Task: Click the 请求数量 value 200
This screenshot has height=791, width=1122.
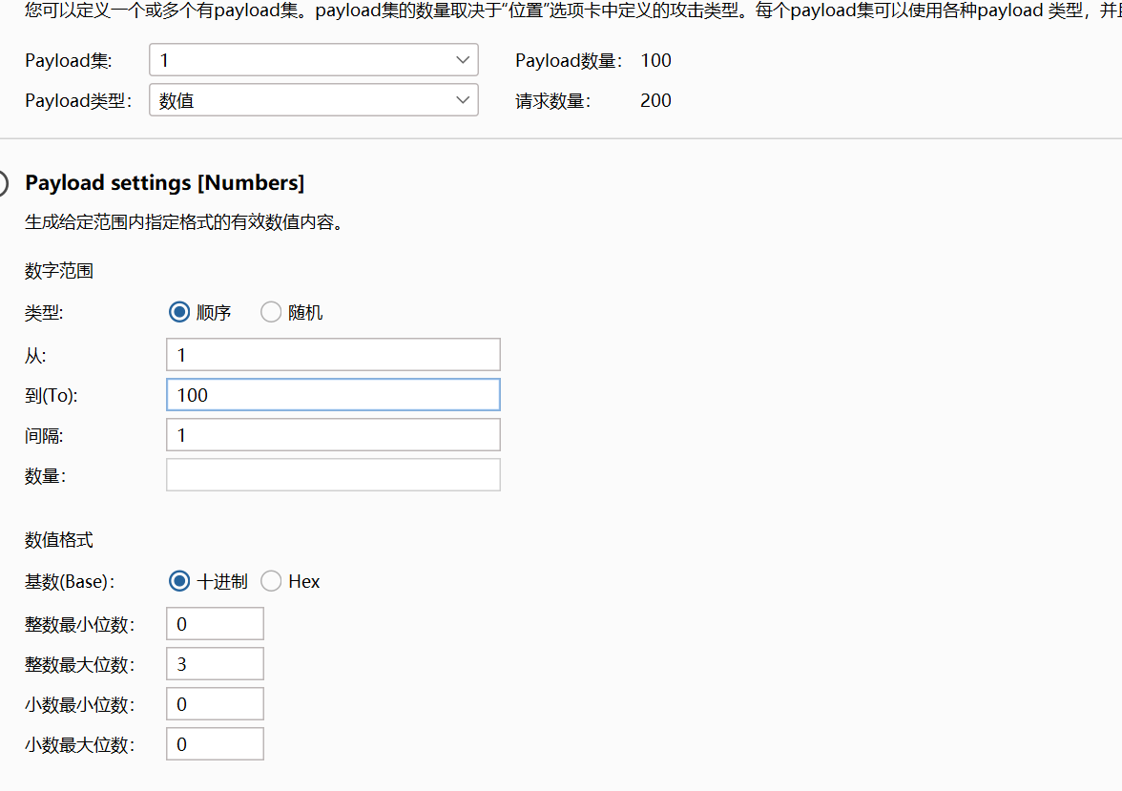Action: coord(655,101)
